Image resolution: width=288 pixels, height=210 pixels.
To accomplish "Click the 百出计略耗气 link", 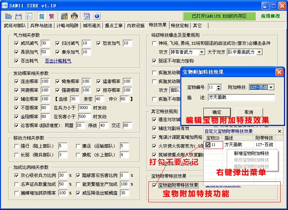I will (58, 61).
